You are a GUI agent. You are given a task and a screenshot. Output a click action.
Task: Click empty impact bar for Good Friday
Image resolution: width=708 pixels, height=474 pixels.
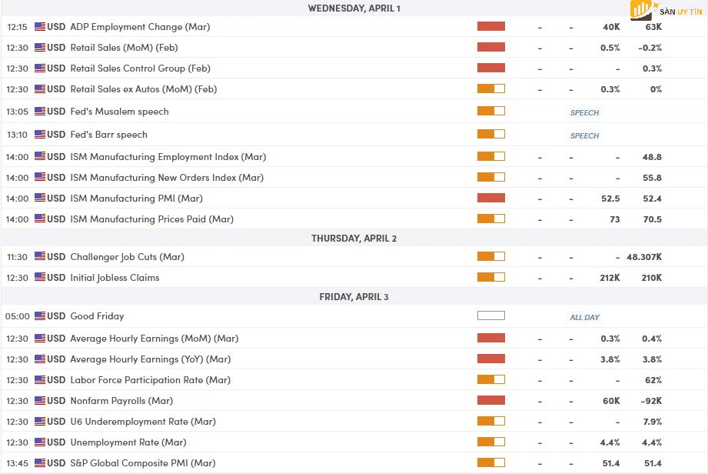coord(490,316)
